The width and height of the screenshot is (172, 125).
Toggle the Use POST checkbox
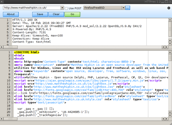66,8
